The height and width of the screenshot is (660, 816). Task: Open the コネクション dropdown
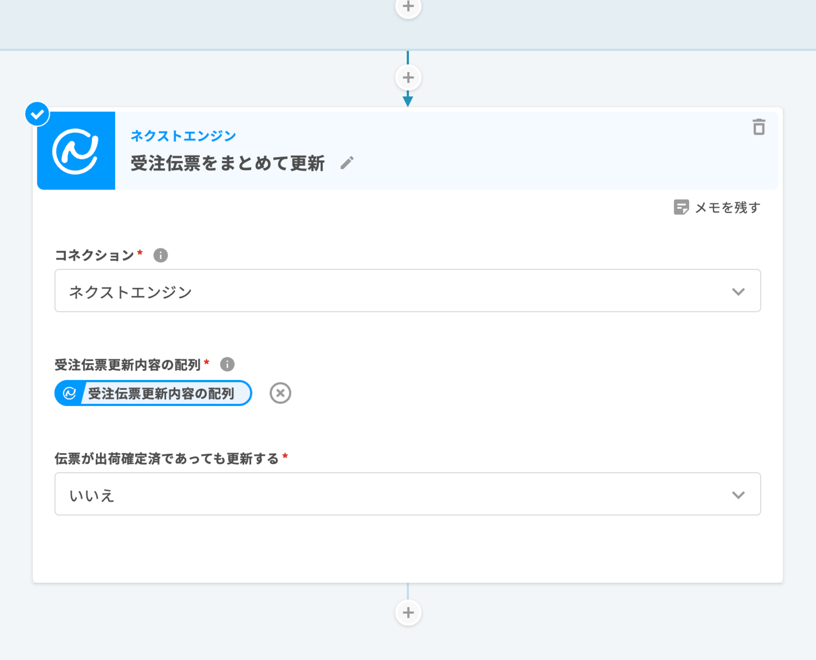(407, 291)
